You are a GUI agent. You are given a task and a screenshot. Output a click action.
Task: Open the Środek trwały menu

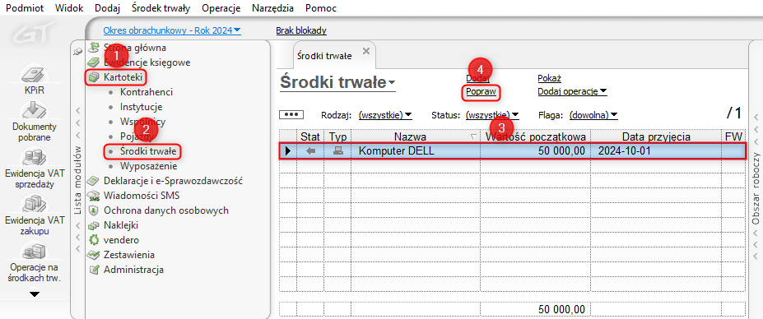point(161,7)
